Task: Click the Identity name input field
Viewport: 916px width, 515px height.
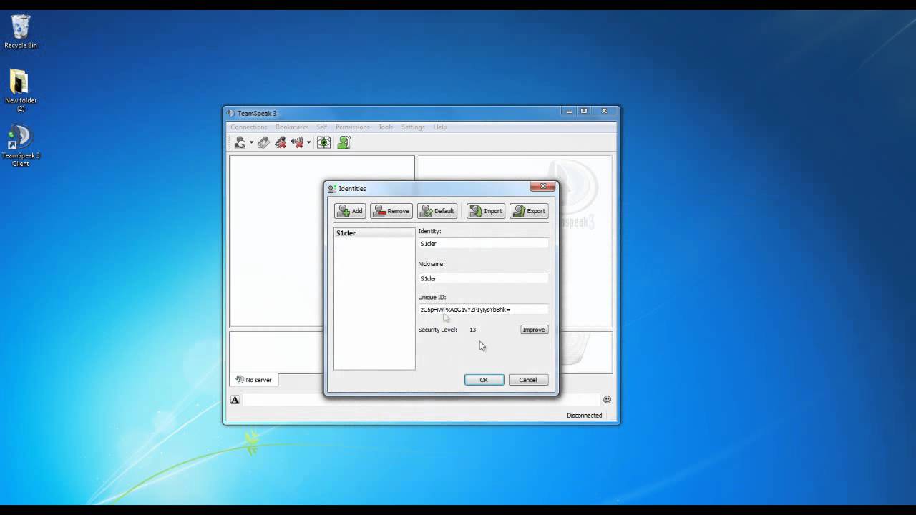Action: (x=483, y=244)
